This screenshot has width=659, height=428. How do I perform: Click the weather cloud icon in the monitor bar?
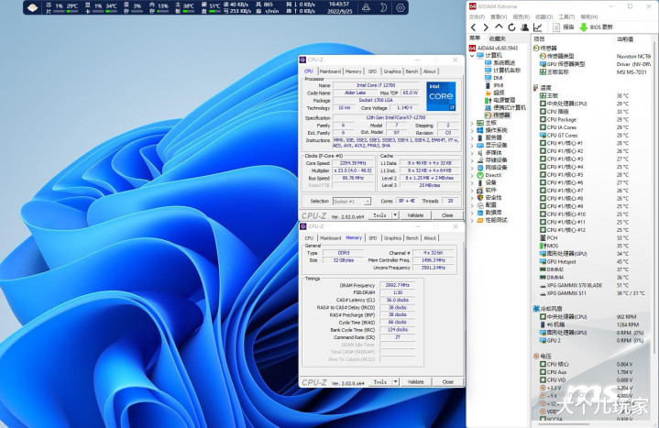(32, 7)
